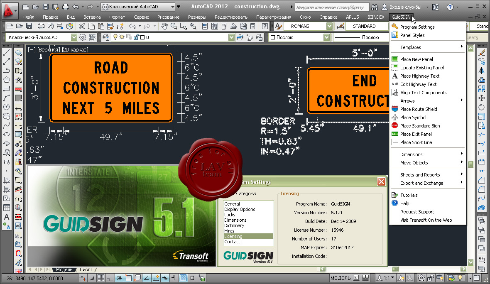Expand the Arrows submenu

pyautogui.click(x=427, y=101)
